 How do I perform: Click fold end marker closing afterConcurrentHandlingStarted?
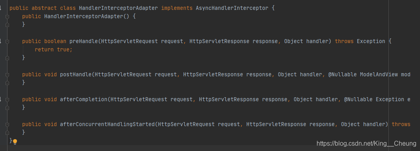(x=7, y=132)
